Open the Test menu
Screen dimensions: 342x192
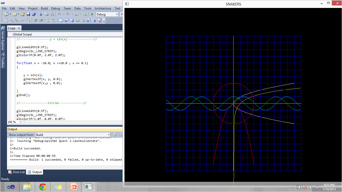[x=117, y=8]
